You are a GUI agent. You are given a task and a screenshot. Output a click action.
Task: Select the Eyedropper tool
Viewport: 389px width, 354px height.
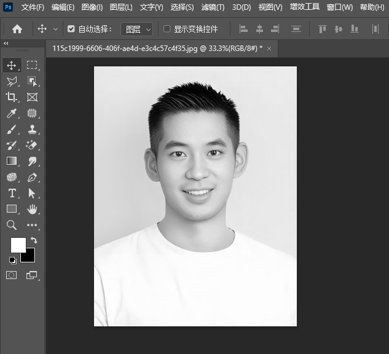click(12, 113)
